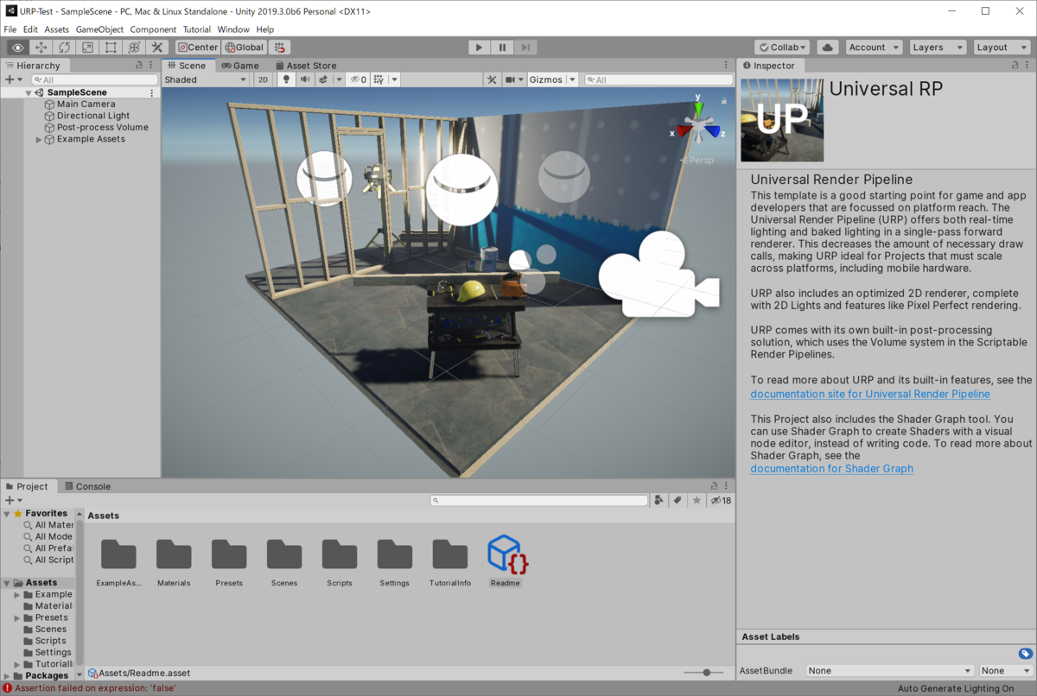Viewport: 1037px width, 696px height.
Task: Expand Example Assets in Hierarchy
Action: click(x=38, y=139)
